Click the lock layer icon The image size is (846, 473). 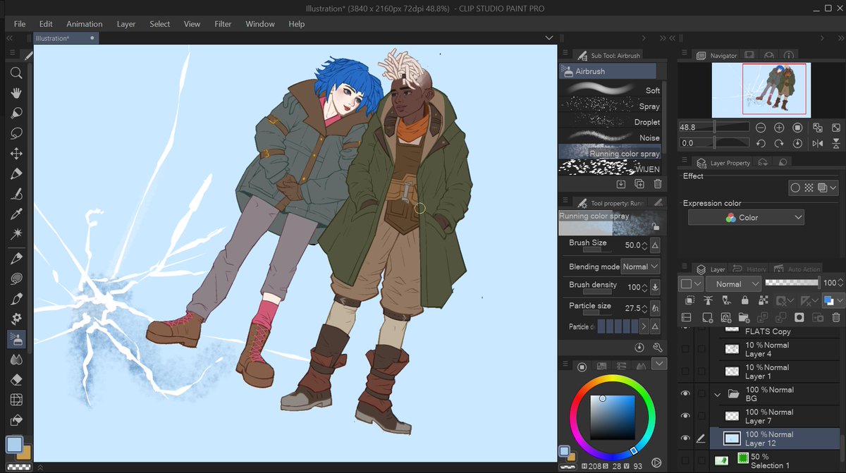click(x=744, y=301)
